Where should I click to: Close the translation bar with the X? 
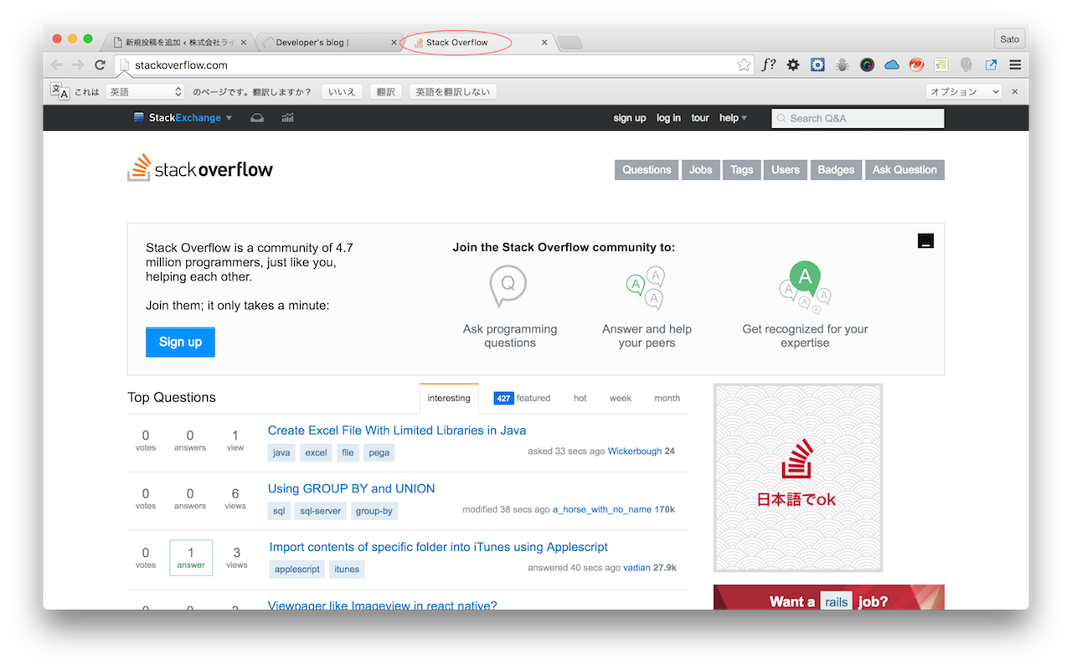click(1015, 91)
